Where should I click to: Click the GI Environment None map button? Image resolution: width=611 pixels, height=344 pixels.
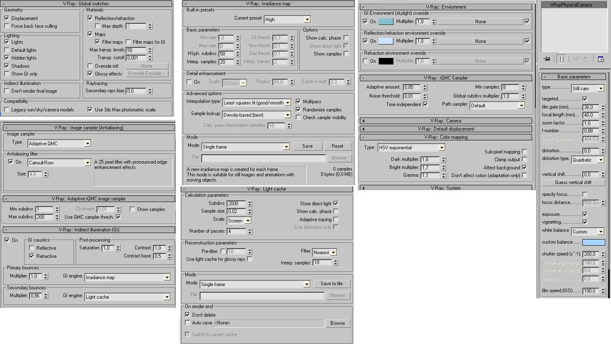pos(481,22)
